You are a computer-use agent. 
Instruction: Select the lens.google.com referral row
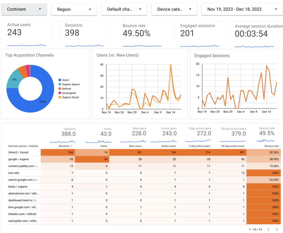click(144, 207)
